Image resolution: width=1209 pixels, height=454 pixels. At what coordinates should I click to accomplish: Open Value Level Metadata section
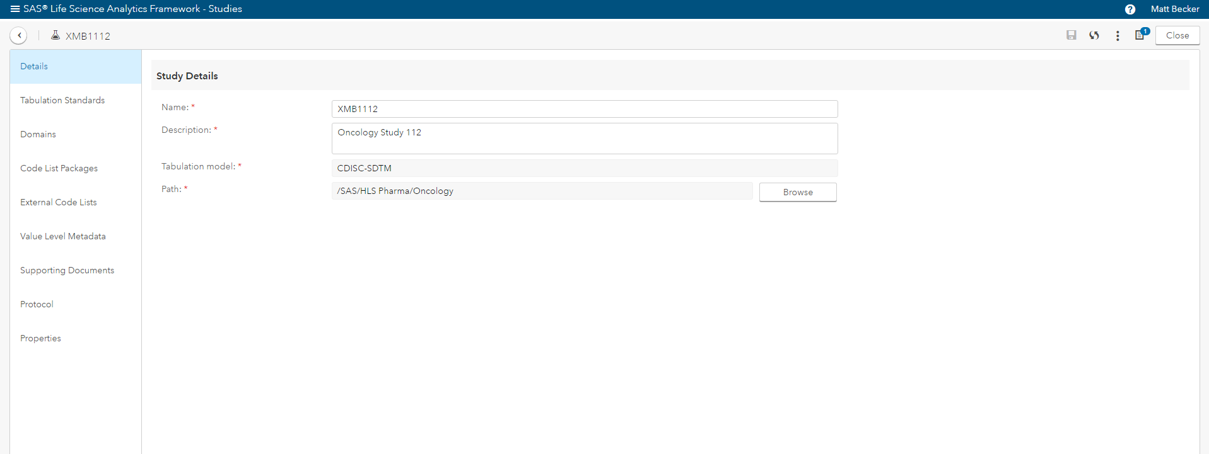tap(62, 236)
